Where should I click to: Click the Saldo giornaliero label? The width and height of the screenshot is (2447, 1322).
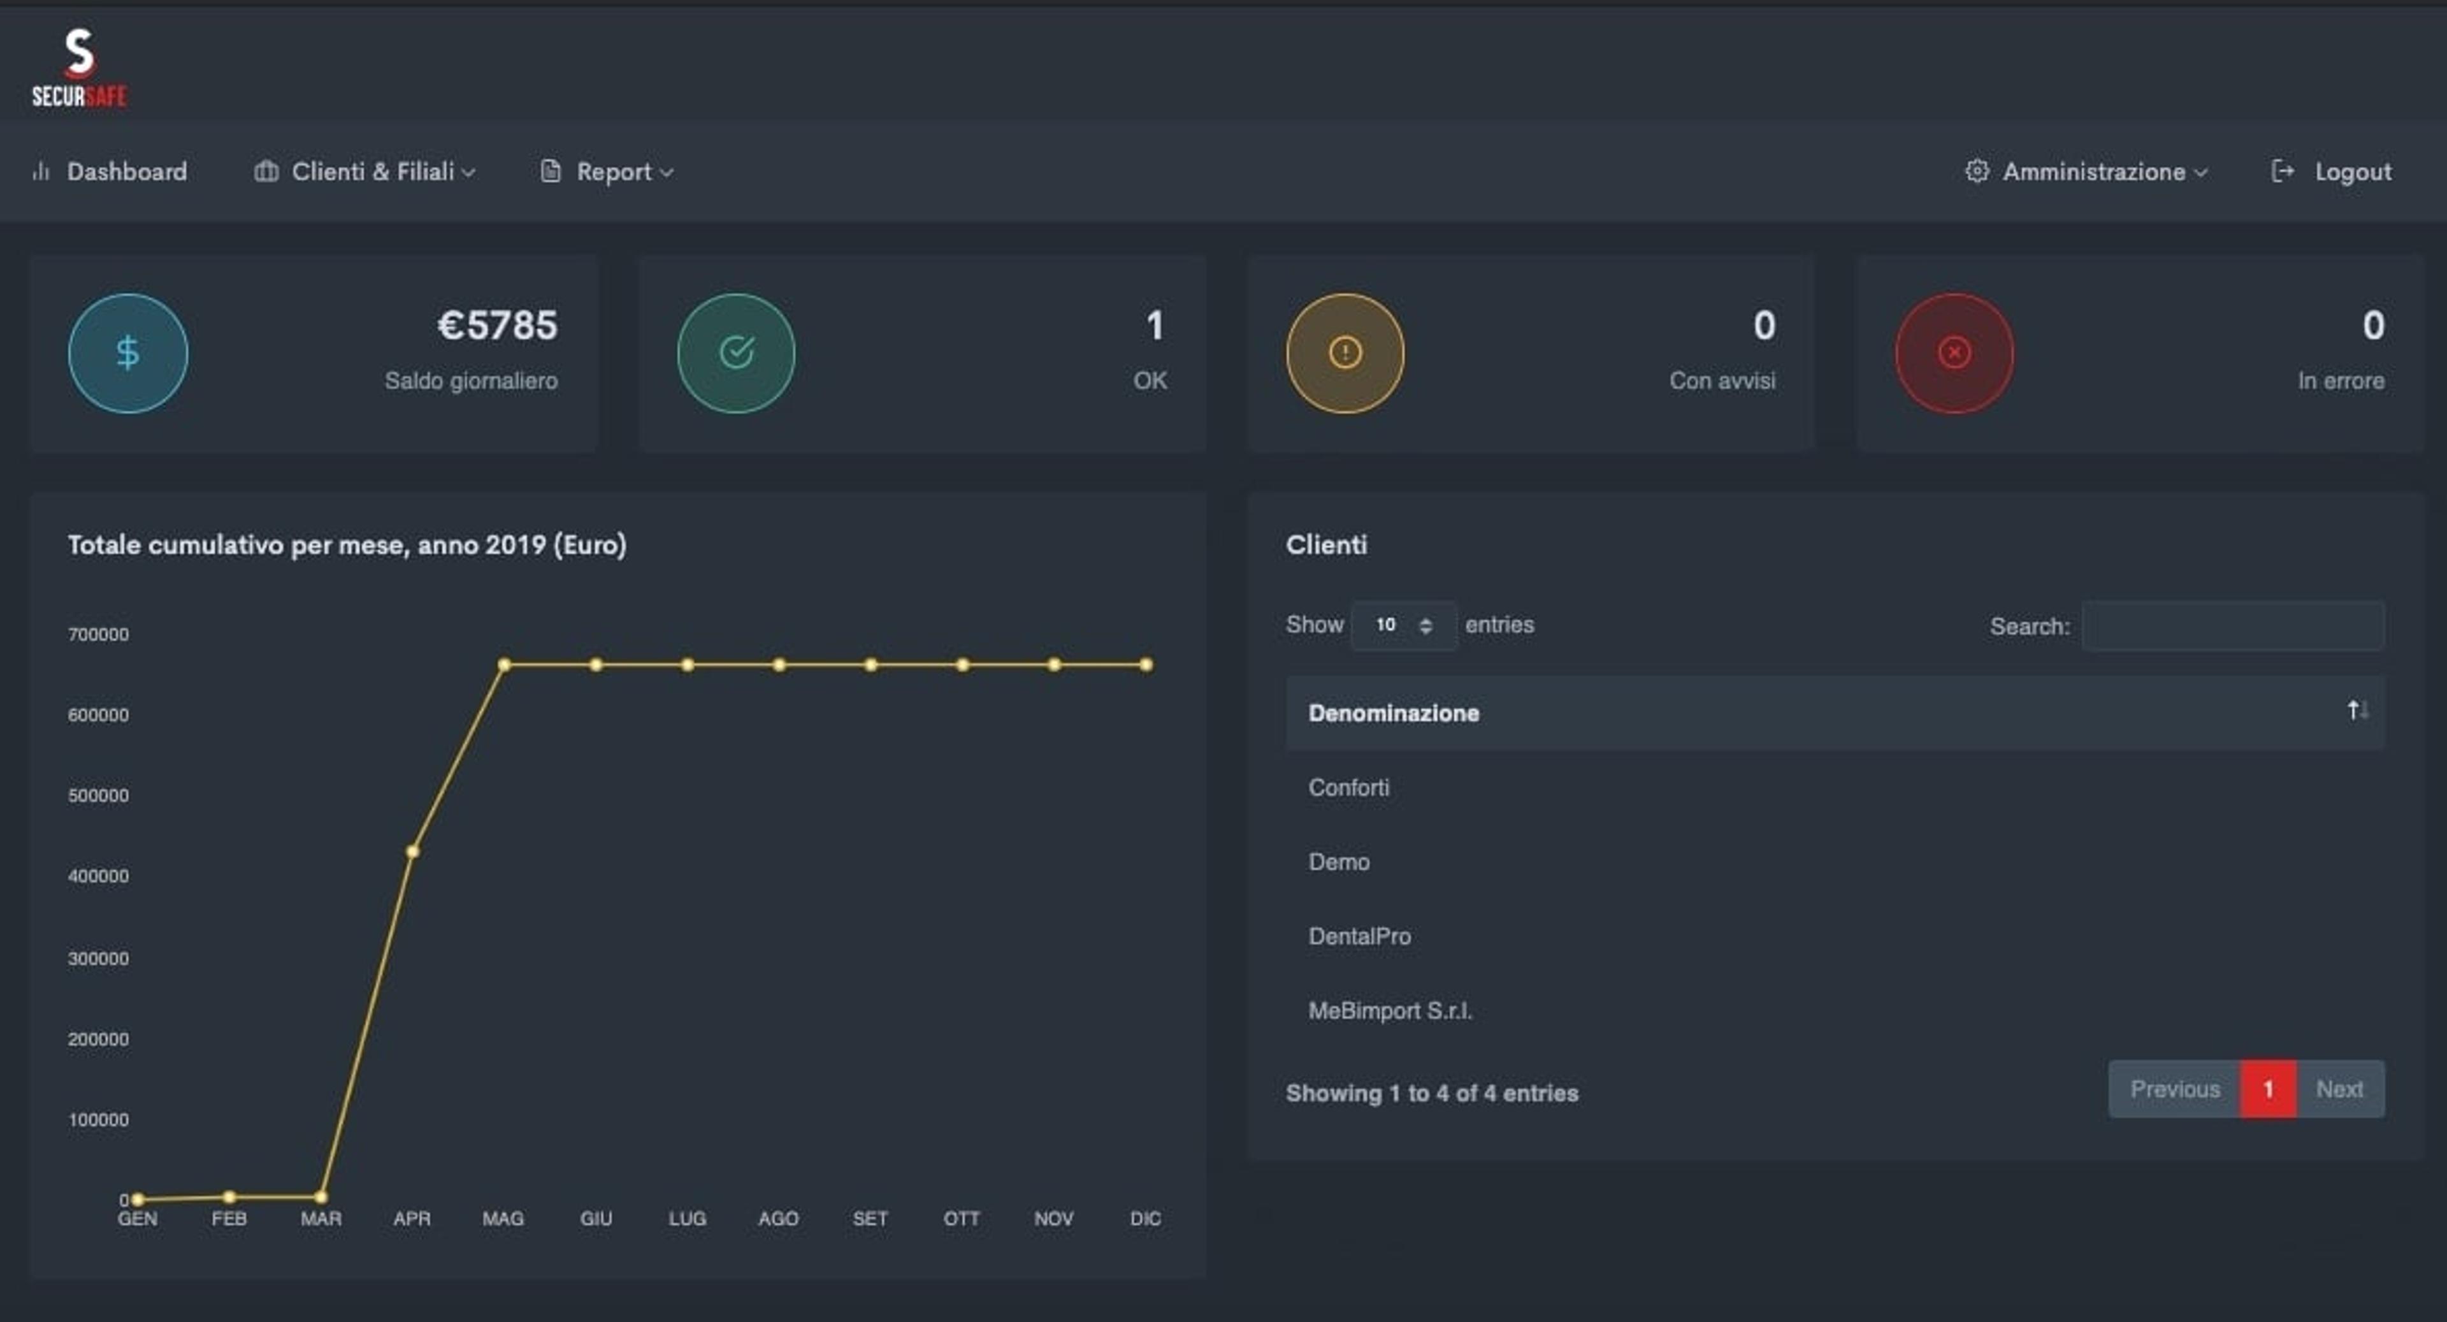tap(471, 380)
